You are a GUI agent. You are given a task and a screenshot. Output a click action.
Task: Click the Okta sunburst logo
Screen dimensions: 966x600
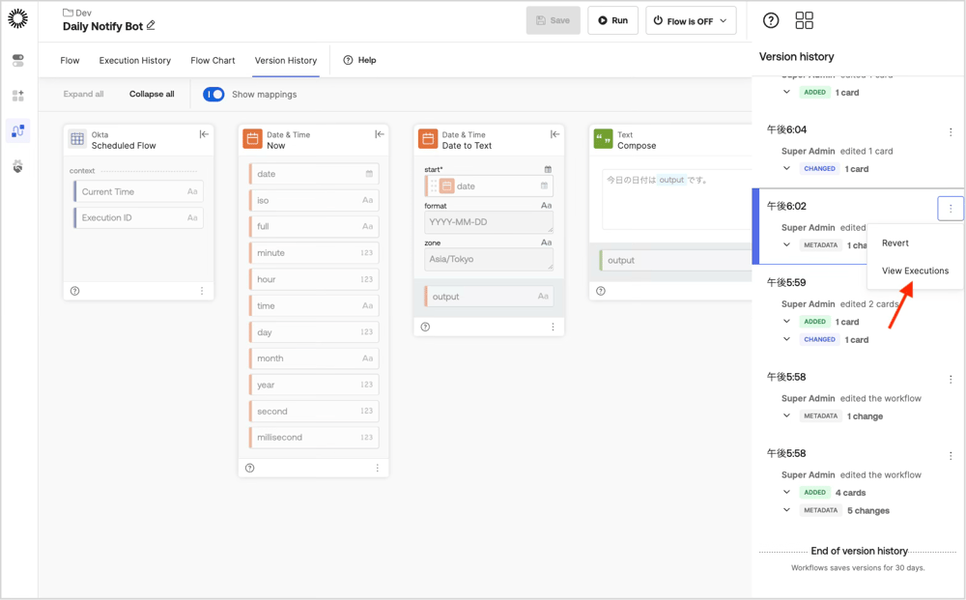click(x=17, y=19)
